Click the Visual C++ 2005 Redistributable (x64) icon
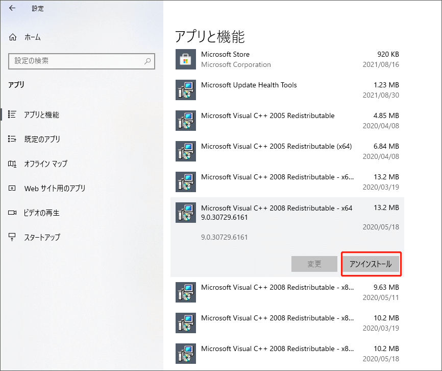Image resolution: width=442 pixels, height=371 pixels. 185,151
